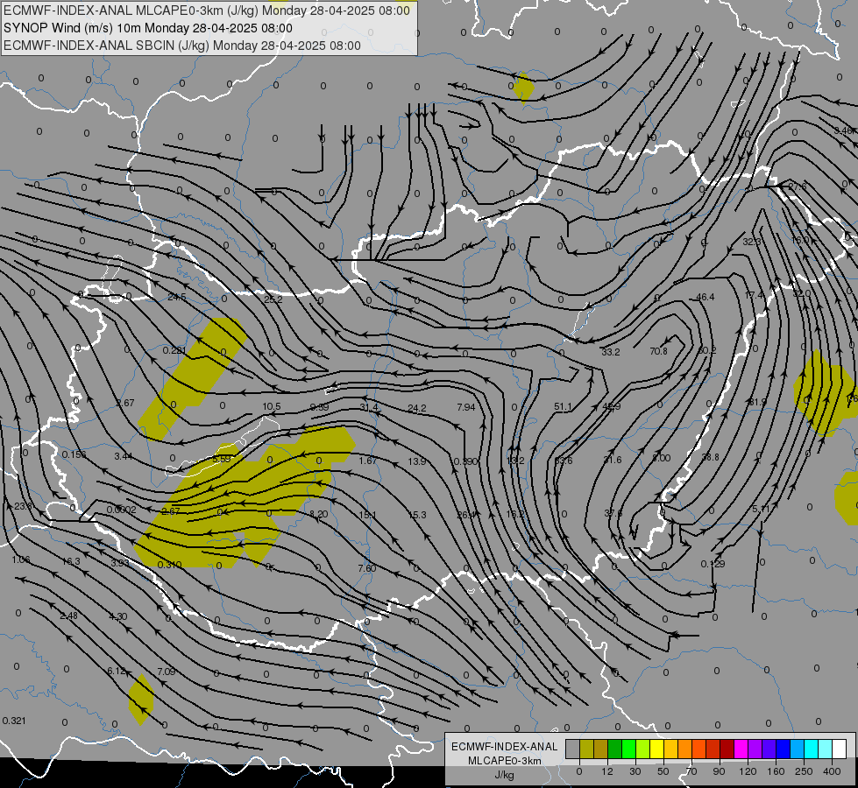Click the legend tick label 50

[663, 771]
